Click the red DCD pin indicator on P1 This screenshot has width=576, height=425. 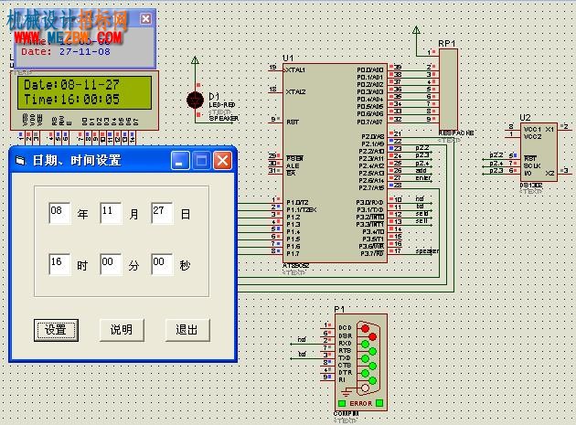[365, 328]
